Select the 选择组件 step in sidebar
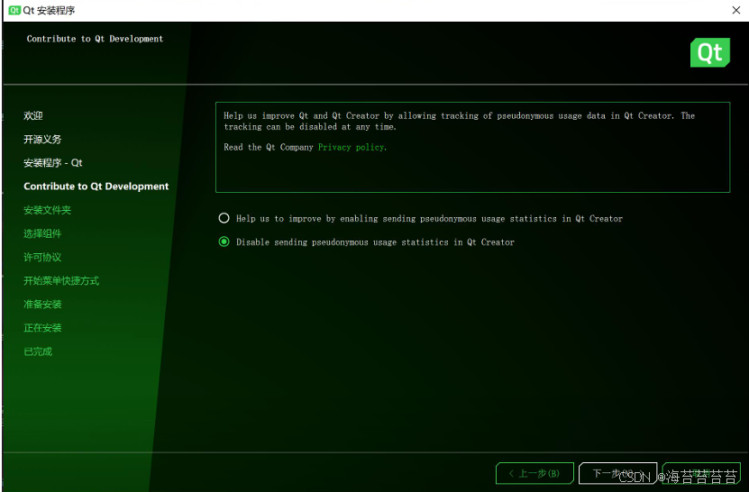The image size is (749, 492). [x=42, y=233]
